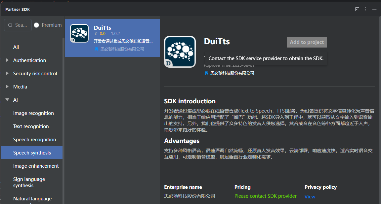Open Speech recognition subcategory
Screen dimensions: 381x204
(x=34, y=140)
